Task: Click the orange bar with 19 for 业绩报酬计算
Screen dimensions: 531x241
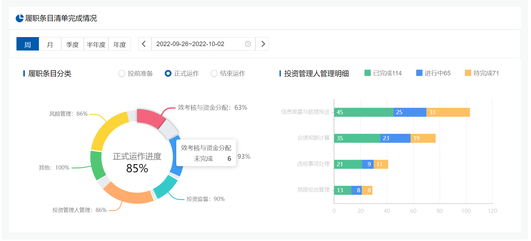Action: click(x=423, y=138)
